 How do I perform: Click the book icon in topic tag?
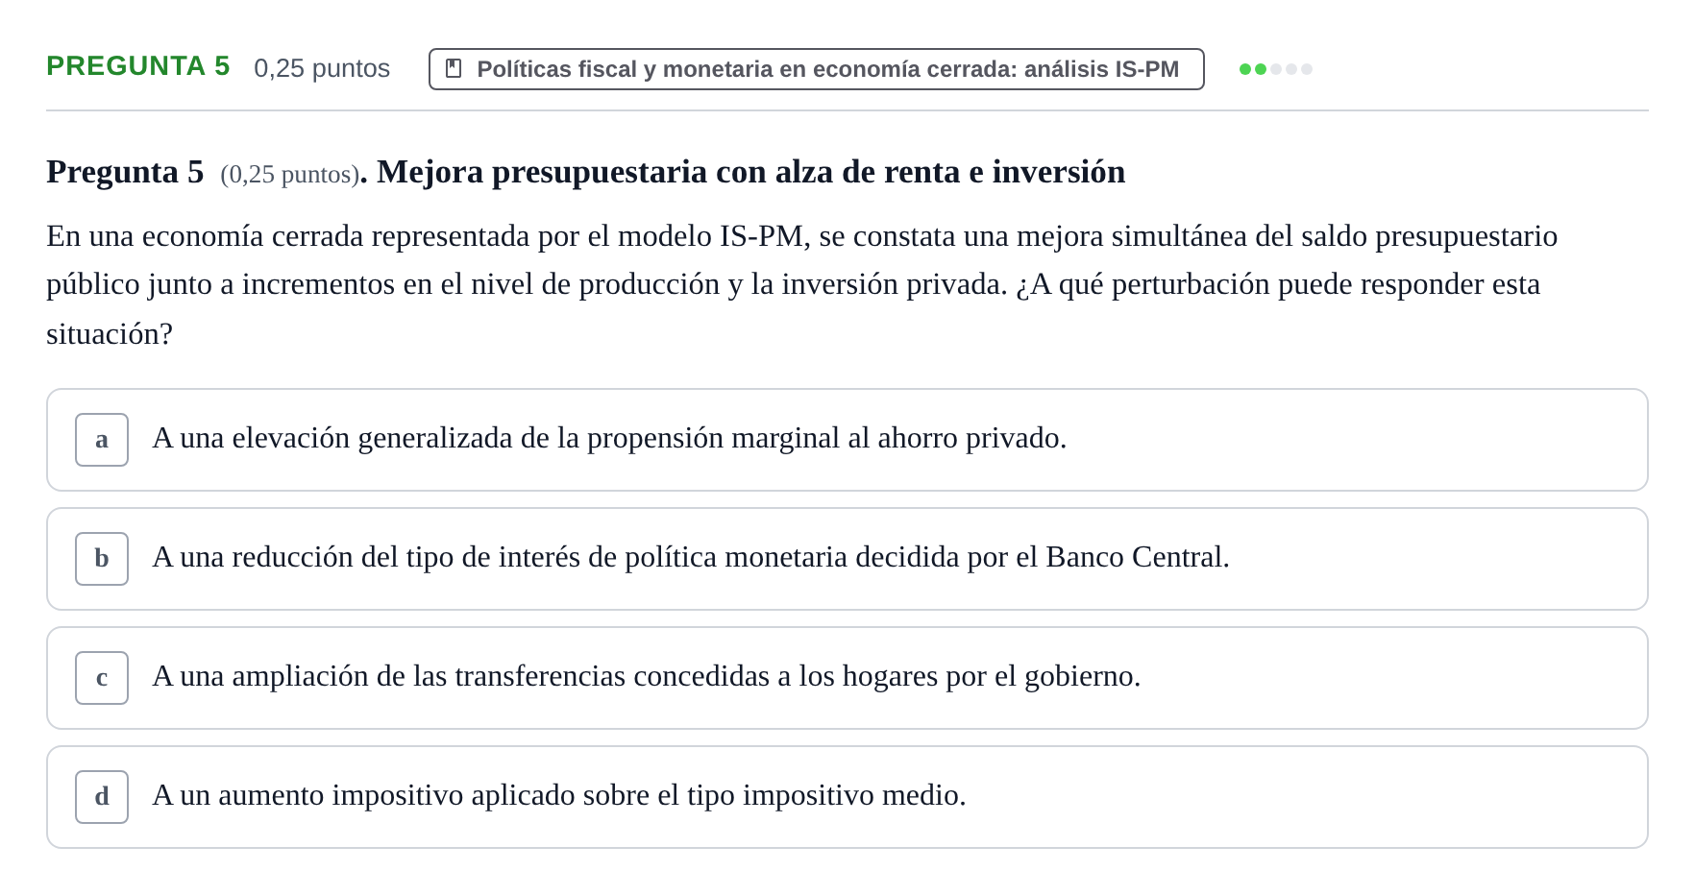pos(454,68)
